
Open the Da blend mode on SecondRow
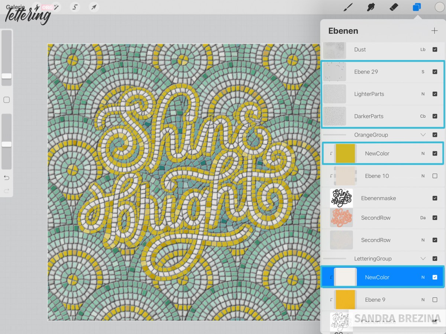point(423,218)
